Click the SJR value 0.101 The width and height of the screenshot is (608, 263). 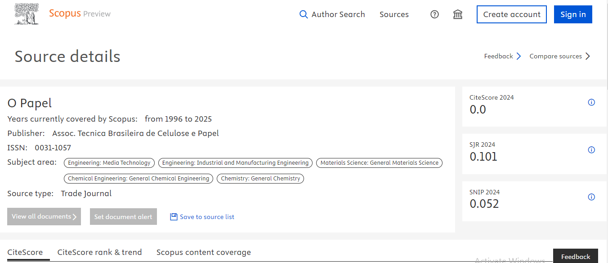pos(483,157)
